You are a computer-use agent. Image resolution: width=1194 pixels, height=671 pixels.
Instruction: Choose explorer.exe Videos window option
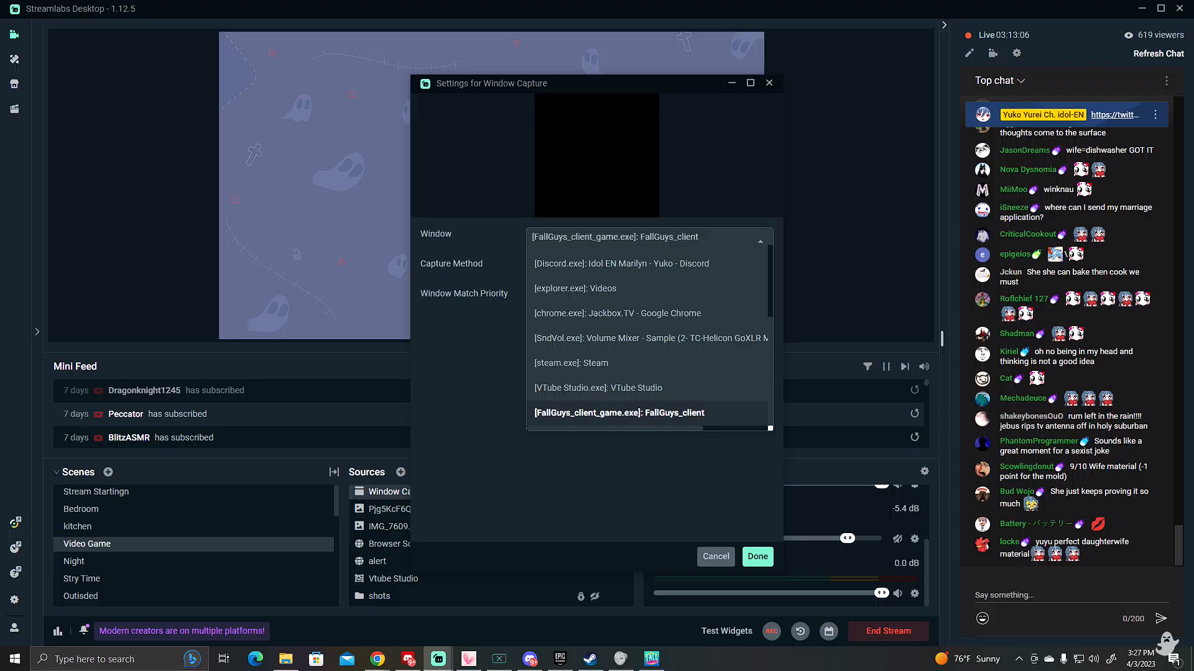pyautogui.click(x=647, y=288)
